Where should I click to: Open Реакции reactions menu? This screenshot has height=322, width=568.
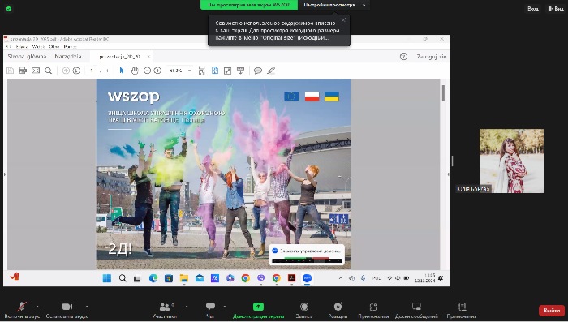(x=338, y=311)
